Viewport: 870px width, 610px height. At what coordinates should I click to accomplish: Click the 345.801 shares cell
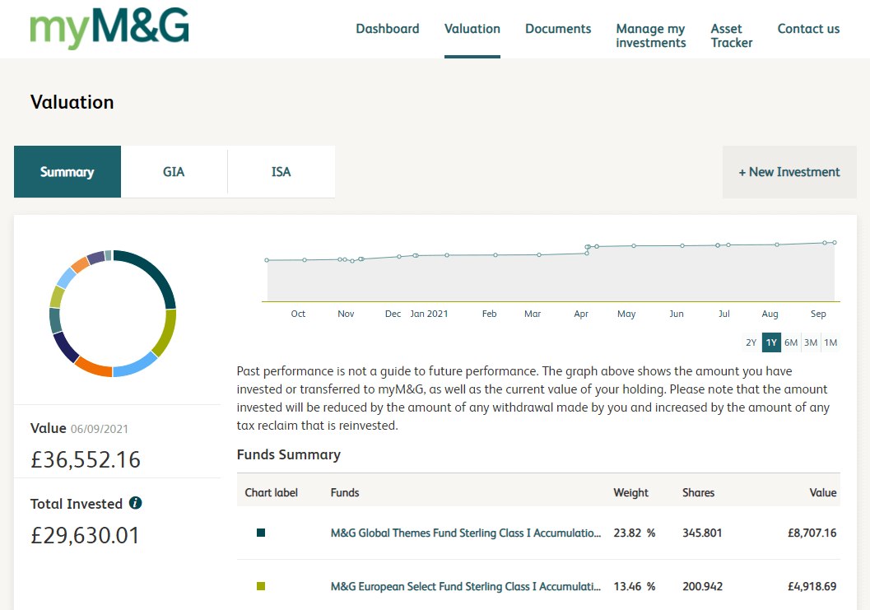coord(702,533)
